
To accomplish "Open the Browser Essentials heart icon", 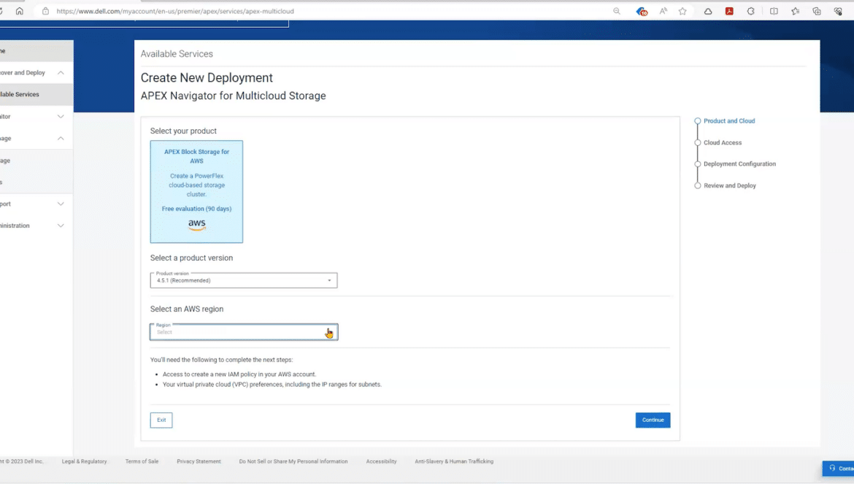I will point(838,11).
